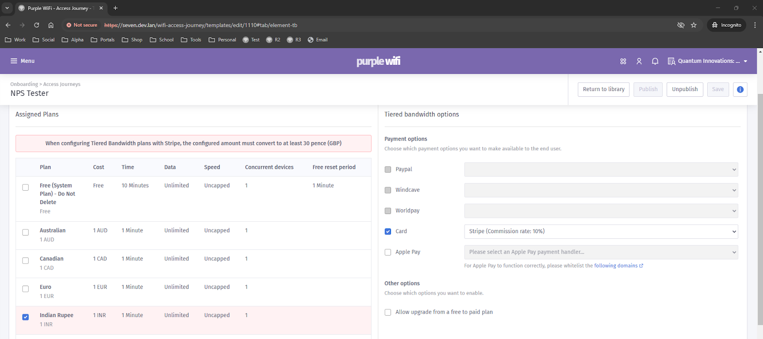763x339 pixels.
Task: Bookmark this page with the star icon
Action: click(694, 25)
